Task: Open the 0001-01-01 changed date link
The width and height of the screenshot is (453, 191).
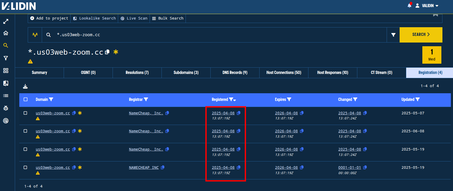Action: (349, 167)
